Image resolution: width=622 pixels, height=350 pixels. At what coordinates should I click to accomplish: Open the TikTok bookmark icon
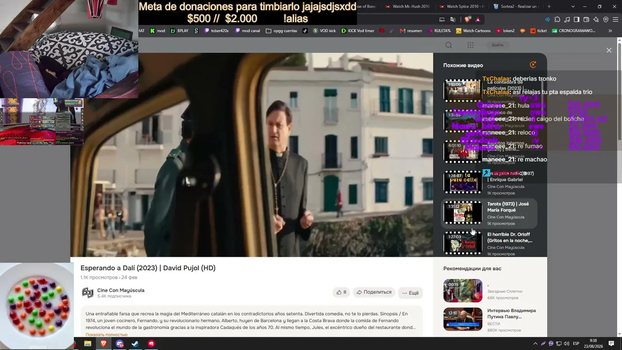[305, 31]
